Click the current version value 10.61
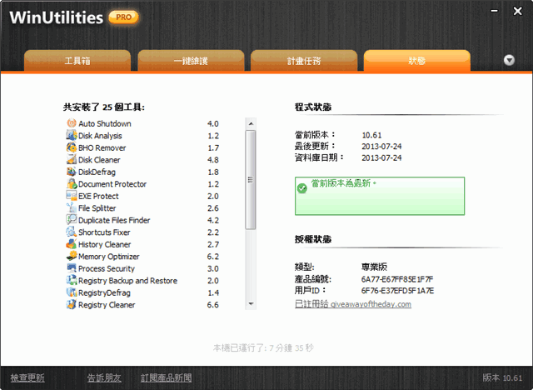This screenshot has height=390, width=533. 371,135
